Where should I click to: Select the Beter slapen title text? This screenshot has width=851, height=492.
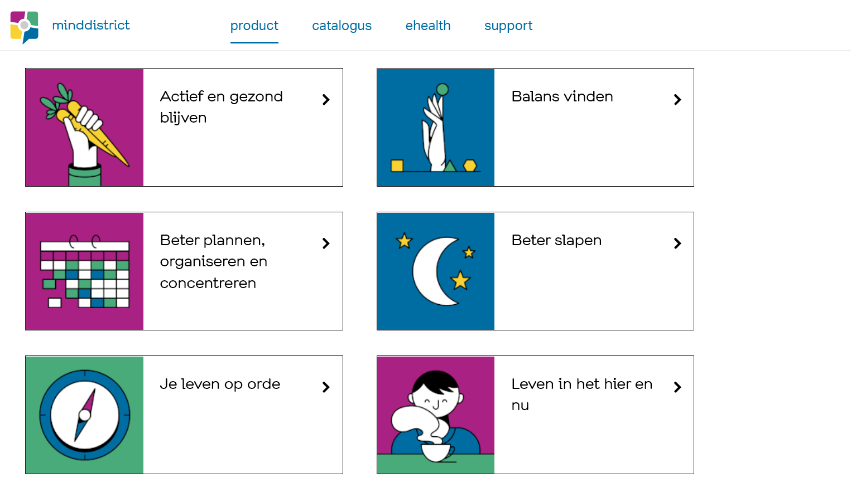pyautogui.click(x=556, y=240)
